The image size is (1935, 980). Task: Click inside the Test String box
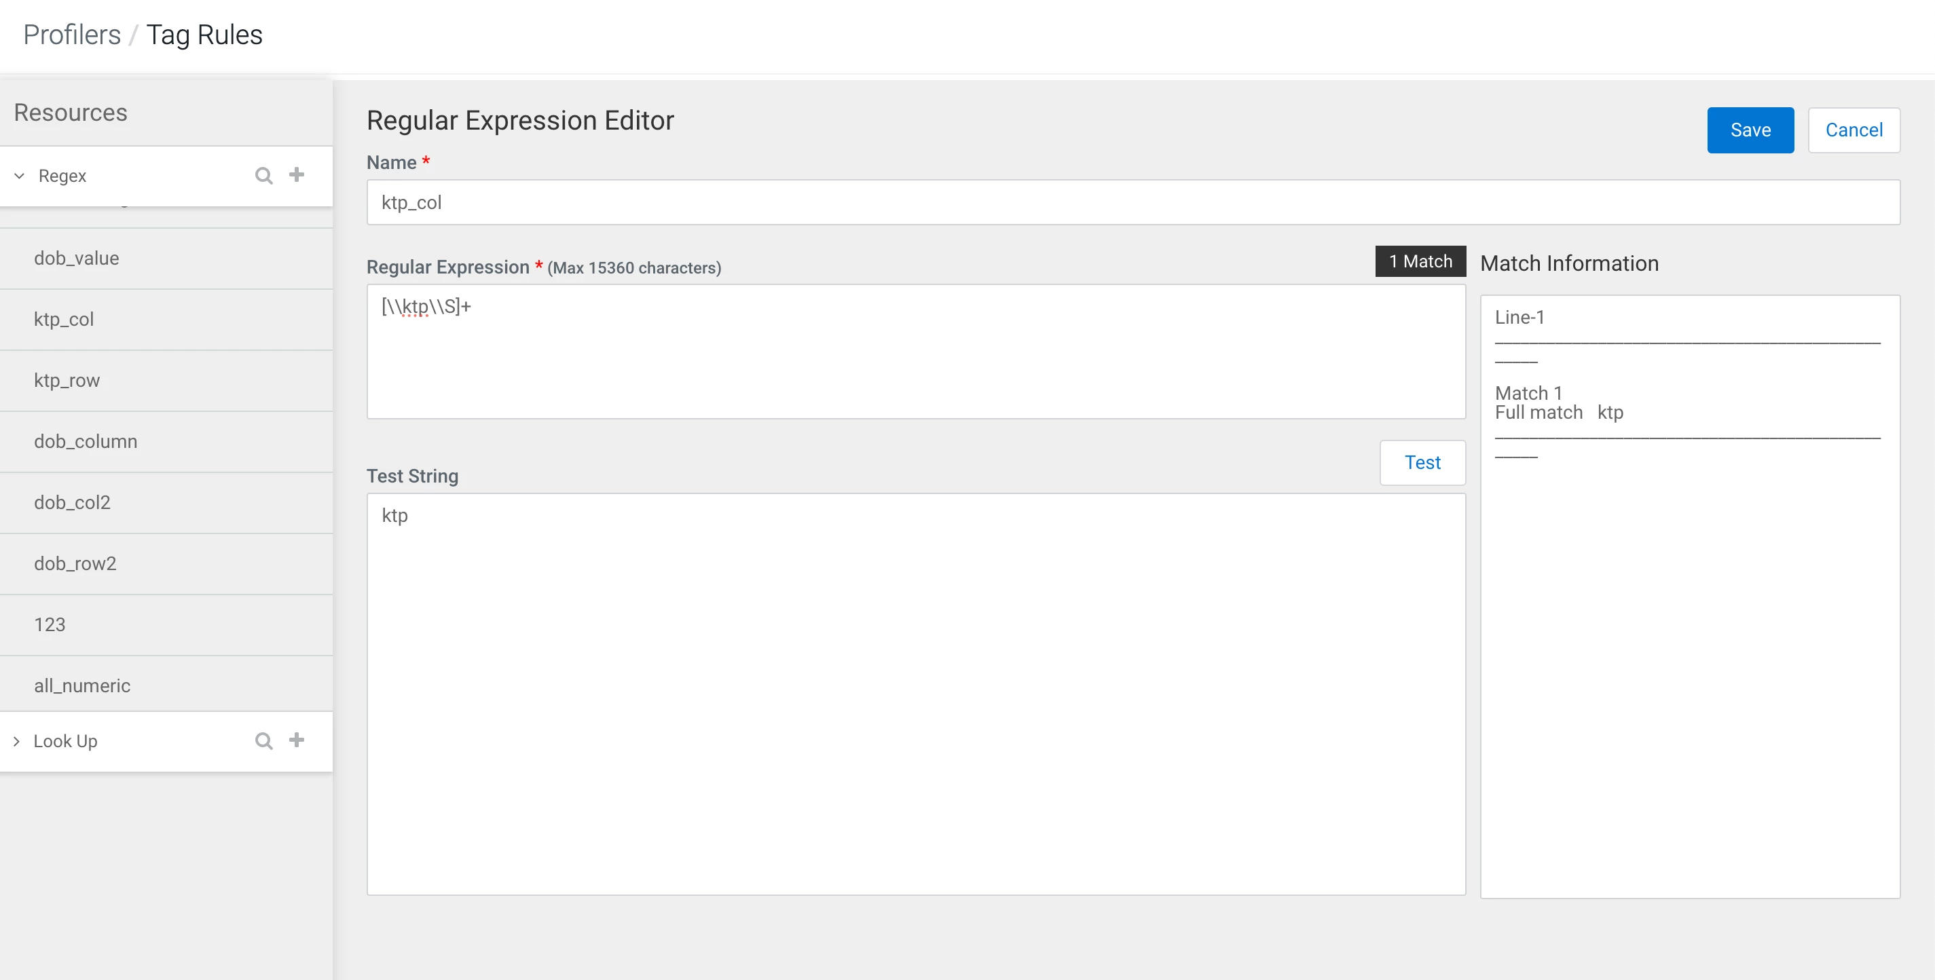[916, 694]
